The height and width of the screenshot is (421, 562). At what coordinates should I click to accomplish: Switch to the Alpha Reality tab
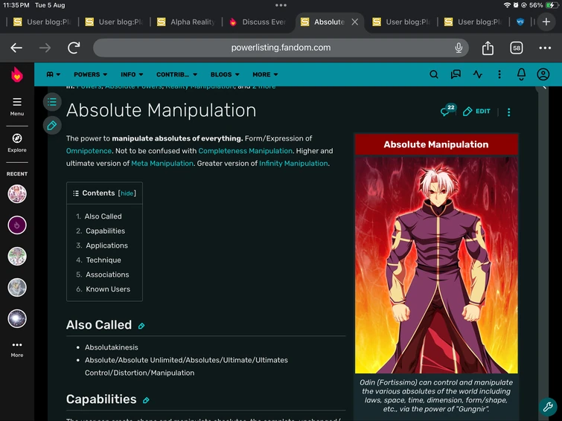pyautogui.click(x=185, y=22)
